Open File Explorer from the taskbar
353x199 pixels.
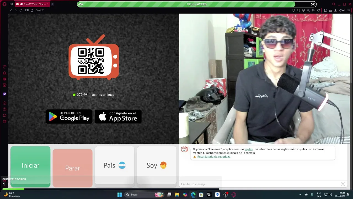pyautogui.click(x=177, y=195)
